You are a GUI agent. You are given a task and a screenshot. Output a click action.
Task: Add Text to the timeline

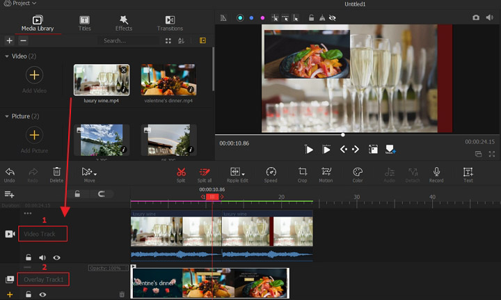click(x=468, y=172)
